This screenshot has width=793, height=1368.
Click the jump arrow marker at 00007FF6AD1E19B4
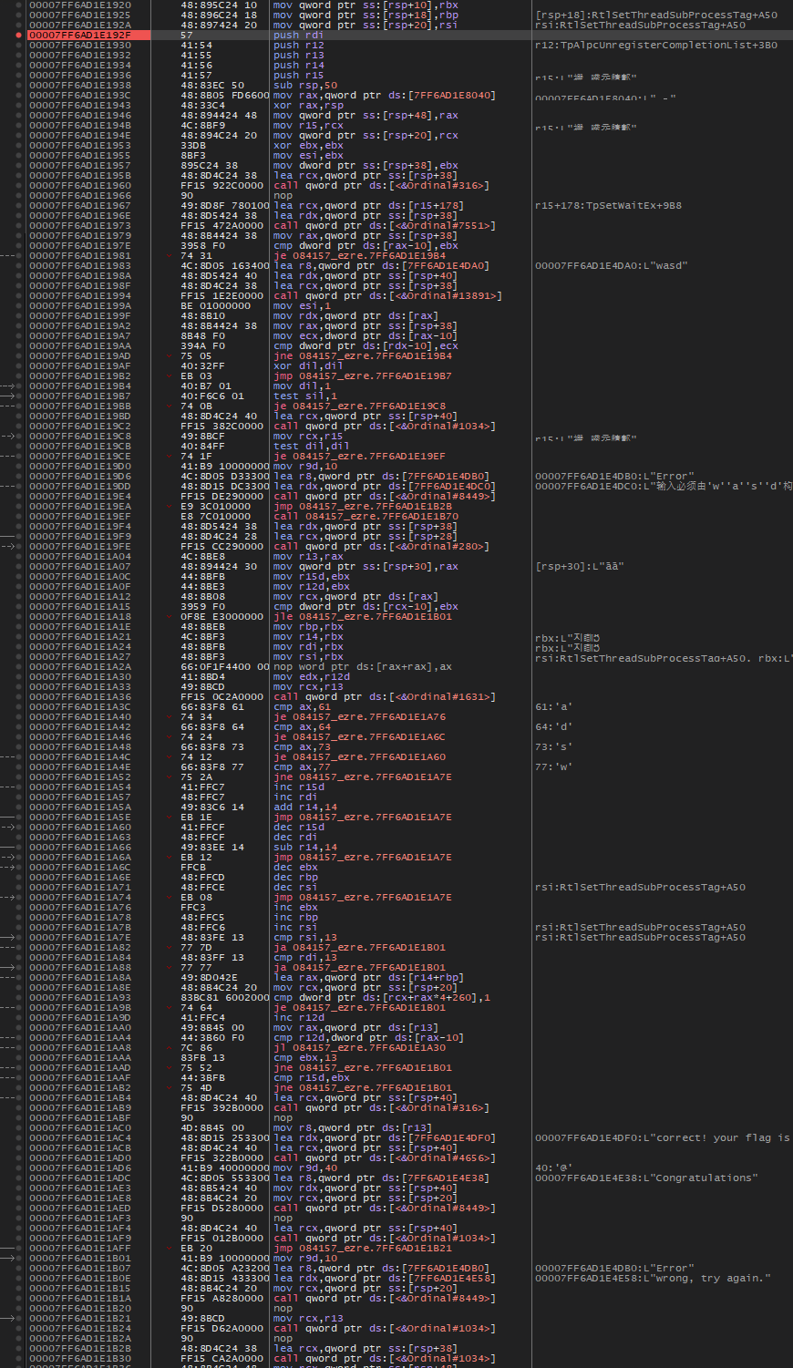pos(7,386)
